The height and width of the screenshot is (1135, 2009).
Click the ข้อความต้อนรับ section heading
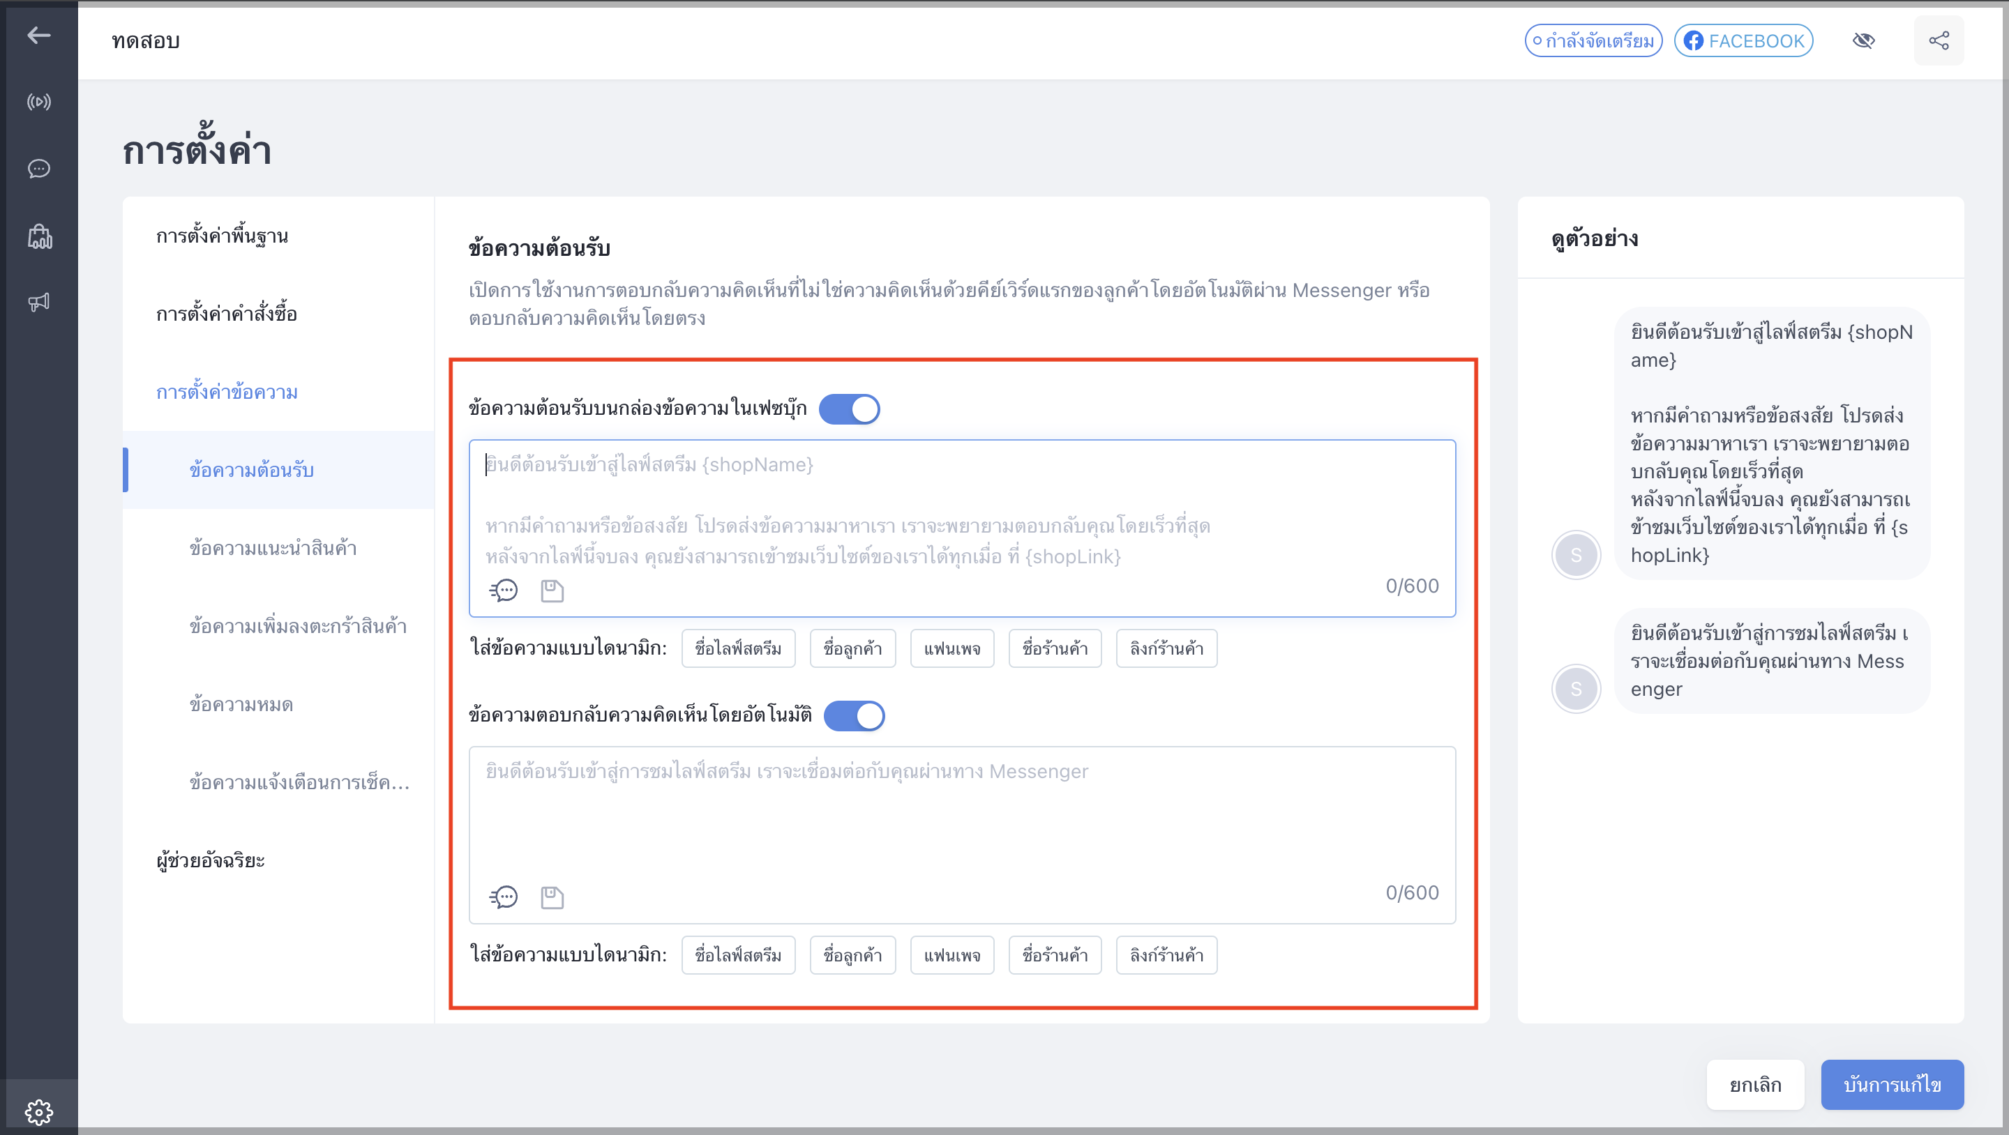point(539,249)
